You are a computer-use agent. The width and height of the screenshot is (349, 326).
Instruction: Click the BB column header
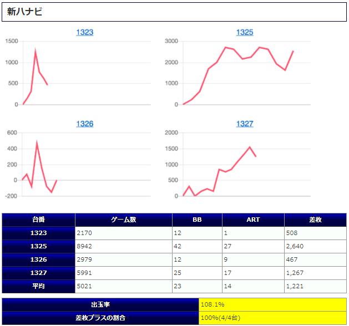point(197,220)
